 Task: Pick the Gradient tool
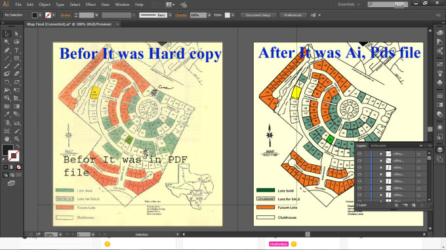tap(17, 106)
